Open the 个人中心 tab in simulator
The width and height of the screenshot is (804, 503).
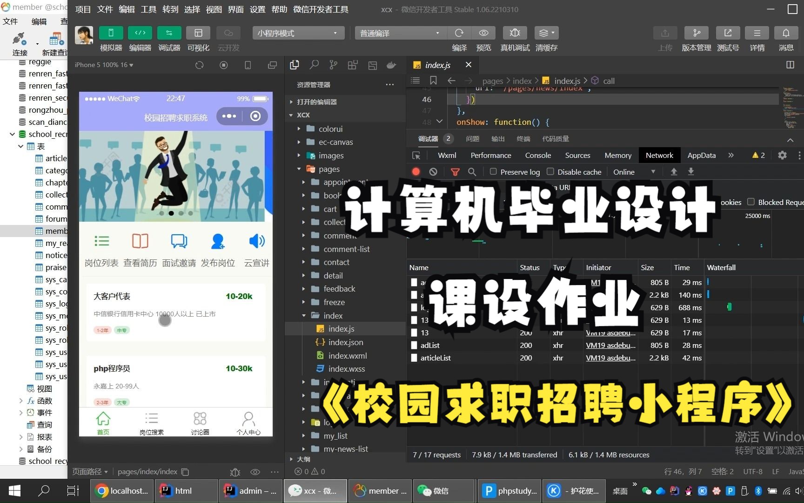(248, 423)
